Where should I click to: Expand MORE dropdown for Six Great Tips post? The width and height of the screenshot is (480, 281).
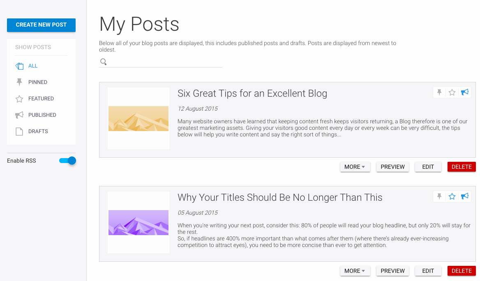coord(355,167)
